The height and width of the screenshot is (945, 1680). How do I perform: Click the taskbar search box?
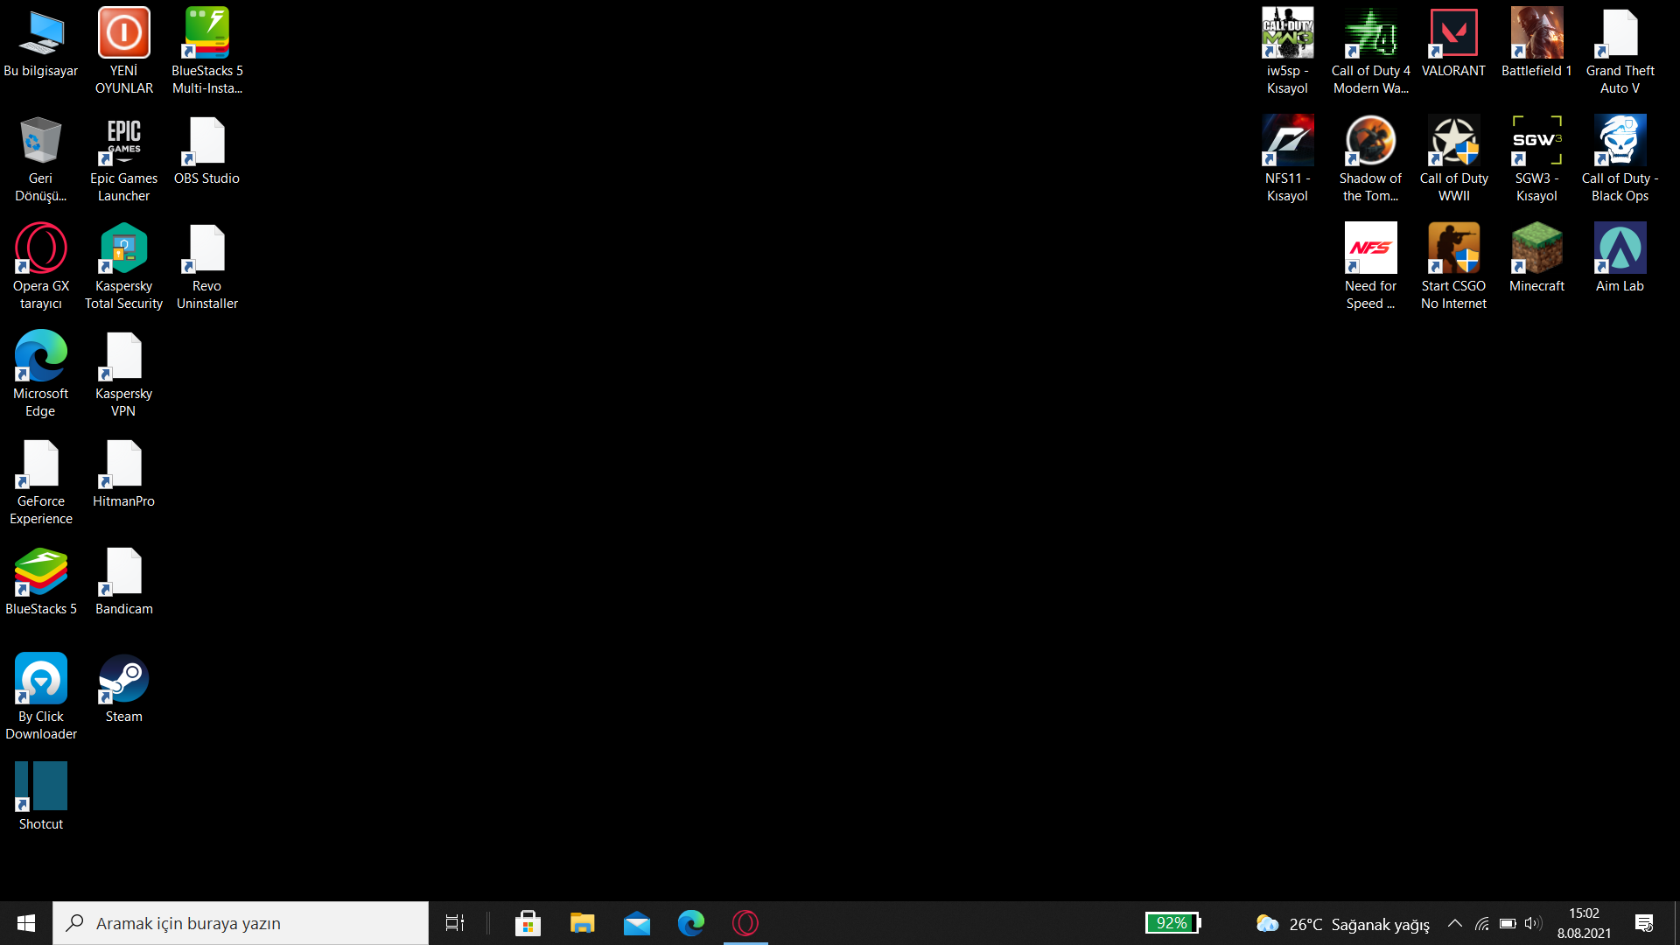[241, 923]
